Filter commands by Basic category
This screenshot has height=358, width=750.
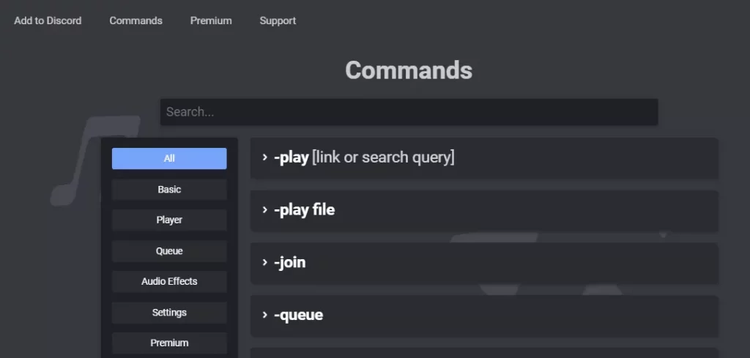[x=169, y=190]
